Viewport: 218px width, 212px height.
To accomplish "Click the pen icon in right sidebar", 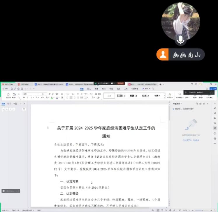I will point(215,108).
